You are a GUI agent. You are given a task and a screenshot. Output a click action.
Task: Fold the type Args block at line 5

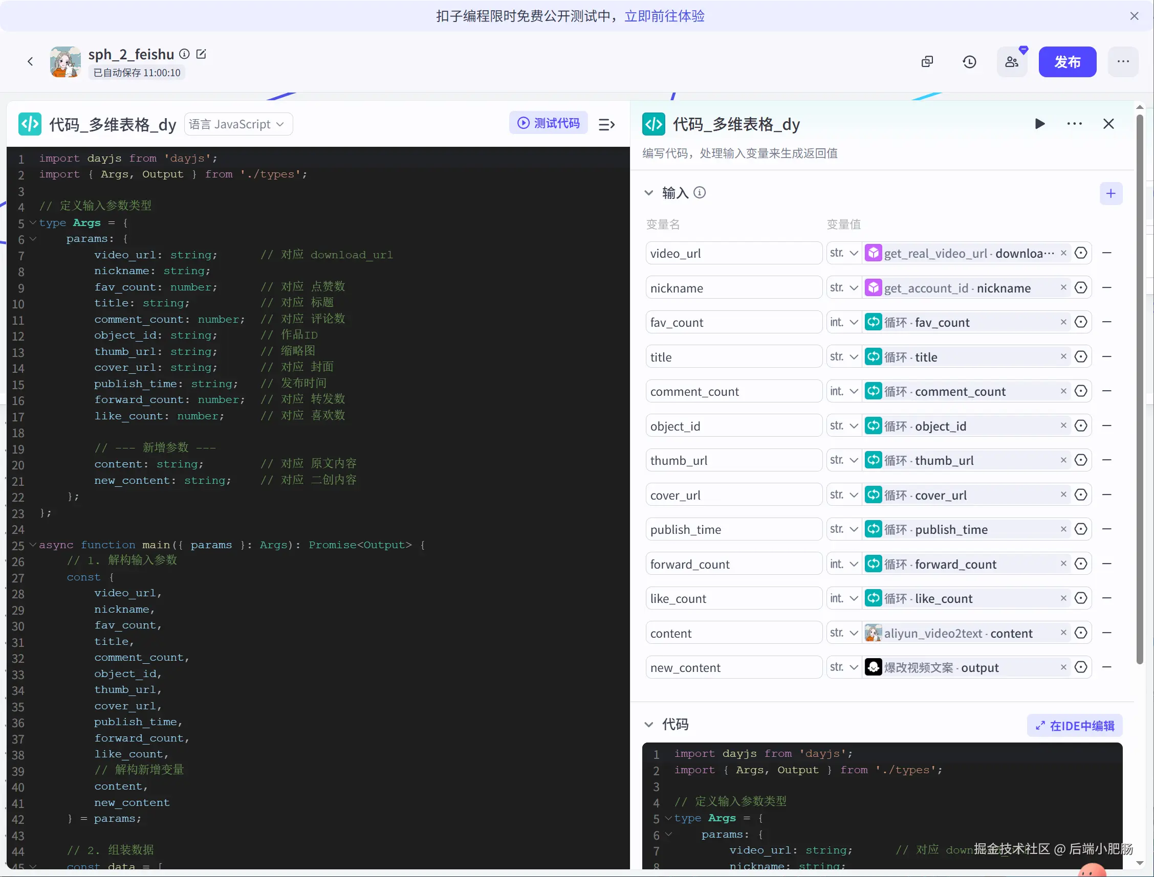point(33,222)
